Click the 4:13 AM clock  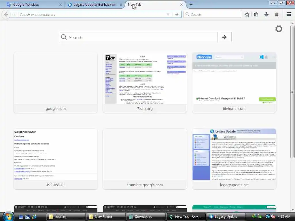(284, 217)
